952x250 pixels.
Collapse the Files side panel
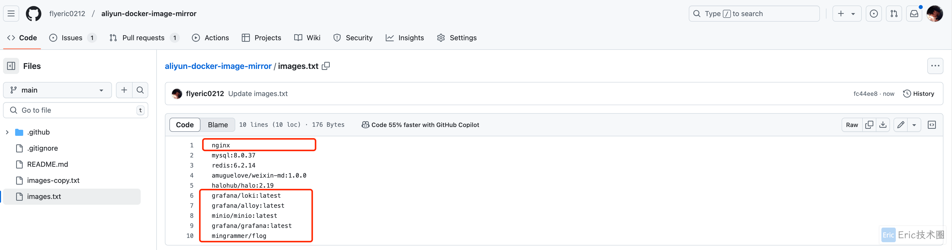point(11,66)
